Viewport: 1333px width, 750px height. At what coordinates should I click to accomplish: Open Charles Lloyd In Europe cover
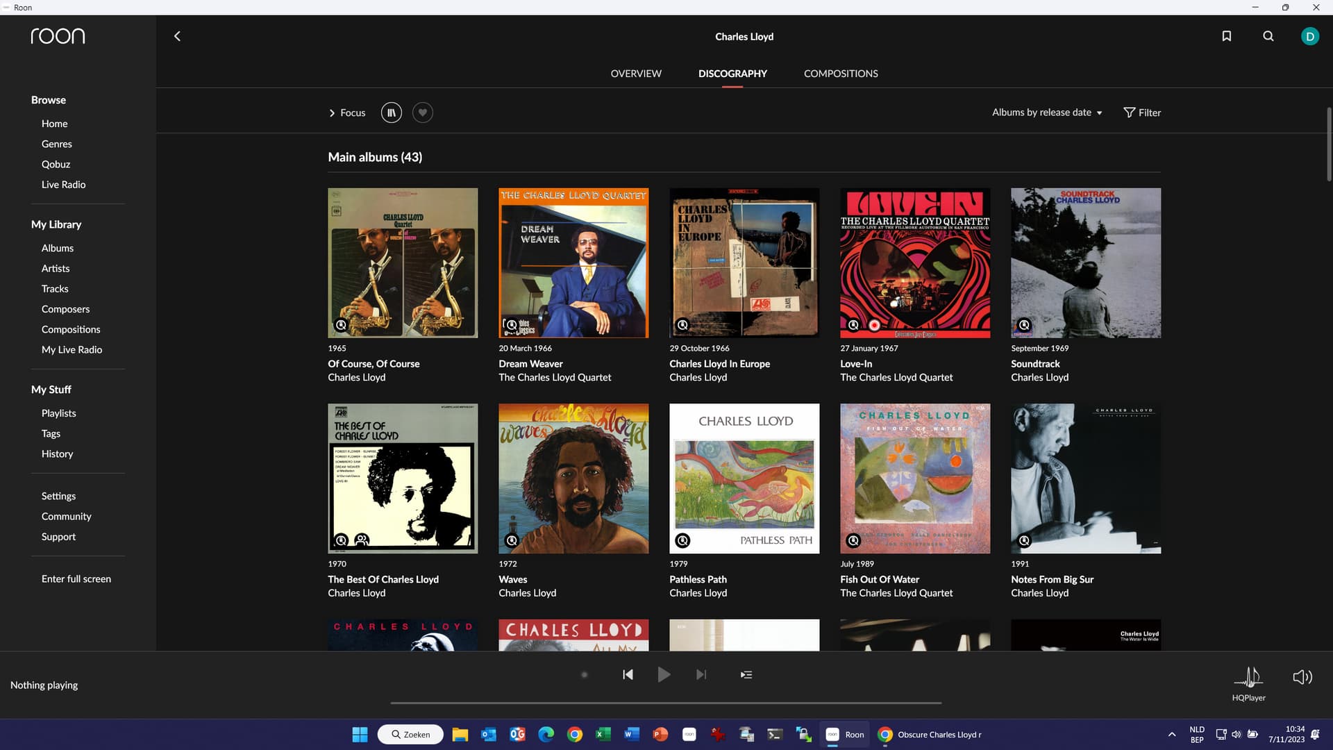pos(744,262)
